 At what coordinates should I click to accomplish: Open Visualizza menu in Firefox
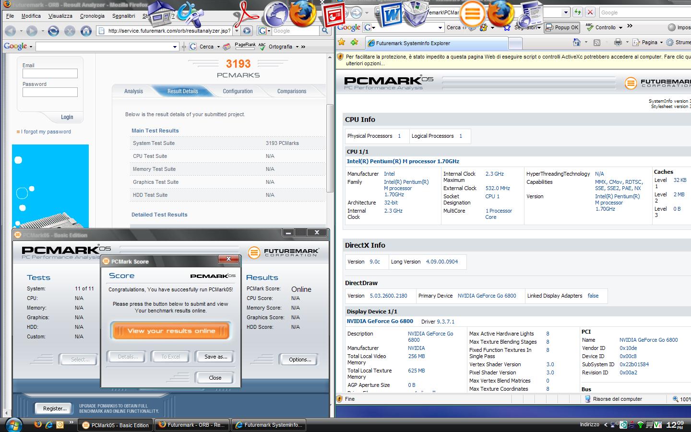pos(60,16)
